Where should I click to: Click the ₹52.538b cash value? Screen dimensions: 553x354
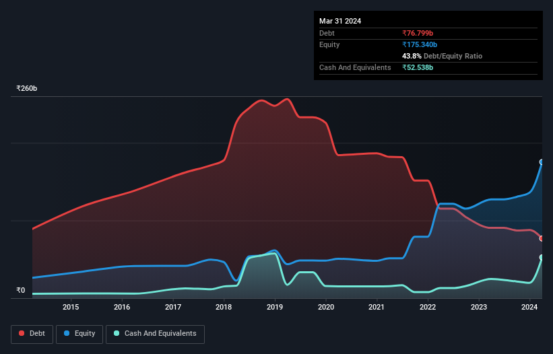click(418, 67)
